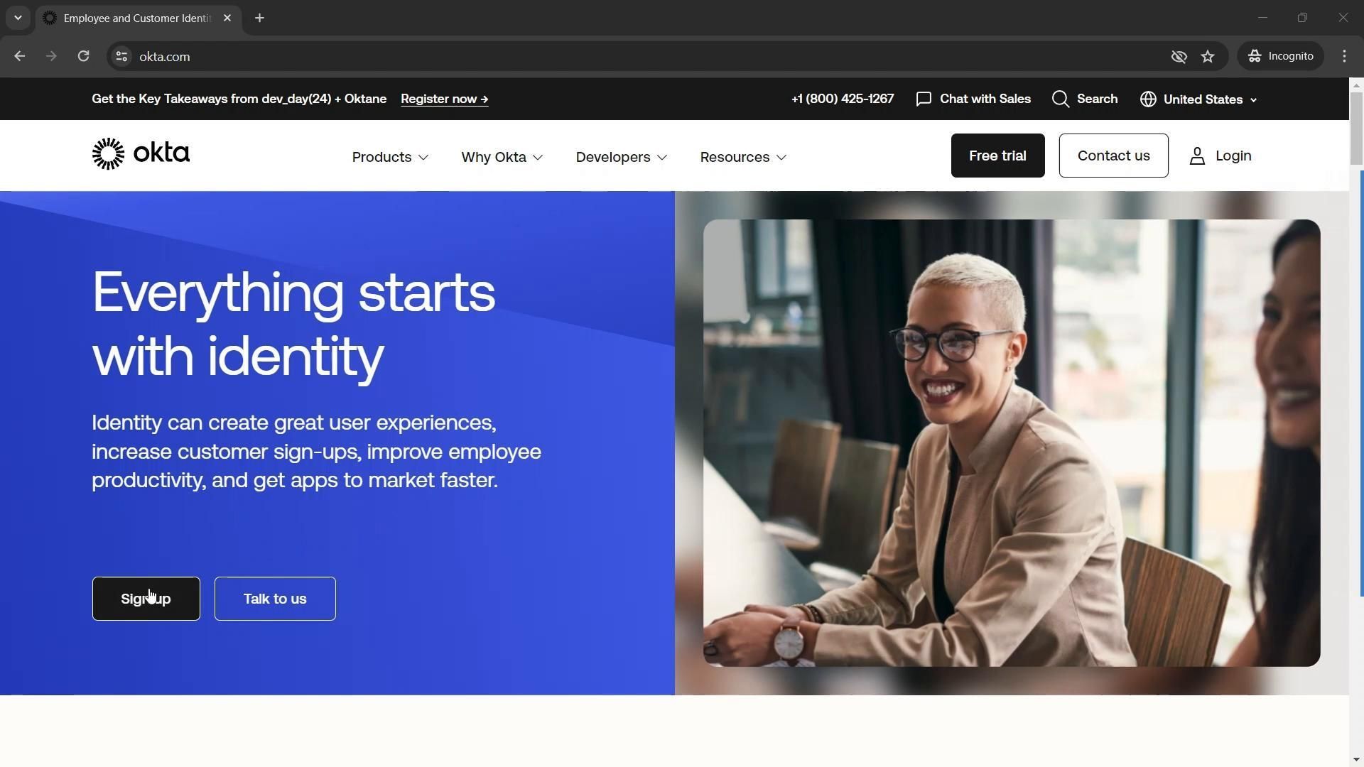1364x767 pixels.
Task: Click the Free trial button
Action: tap(997, 156)
